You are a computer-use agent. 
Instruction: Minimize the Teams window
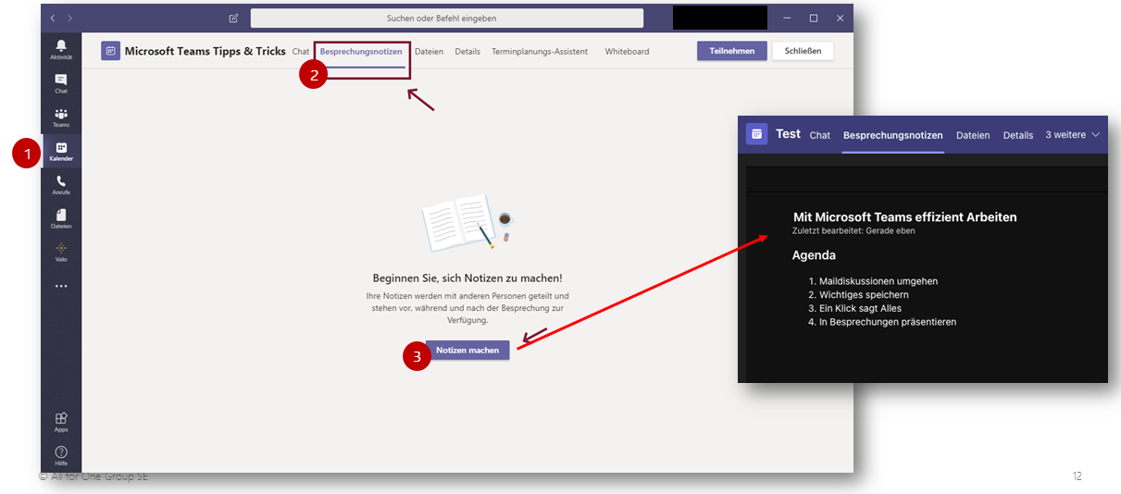[x=787, y=18]
